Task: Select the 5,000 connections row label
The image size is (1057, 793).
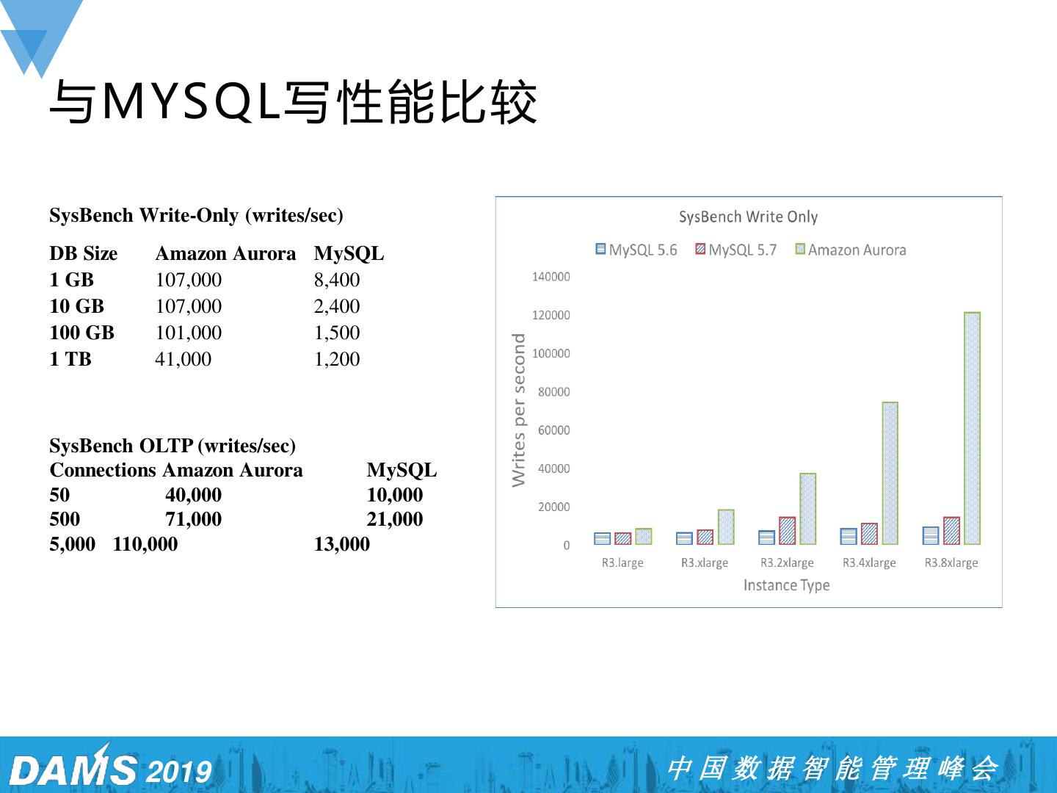Action: click(72, 544)
